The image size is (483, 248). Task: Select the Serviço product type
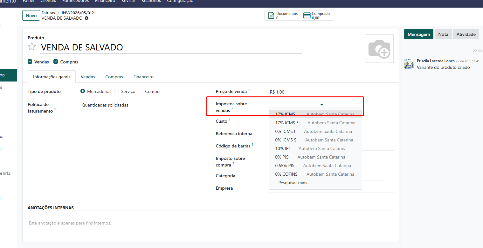[117, 91]
